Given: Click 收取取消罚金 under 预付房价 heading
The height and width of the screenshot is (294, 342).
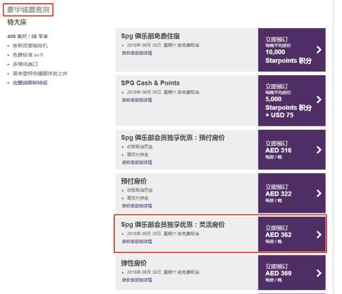Looking at the screenshot, I should point(140,190).
